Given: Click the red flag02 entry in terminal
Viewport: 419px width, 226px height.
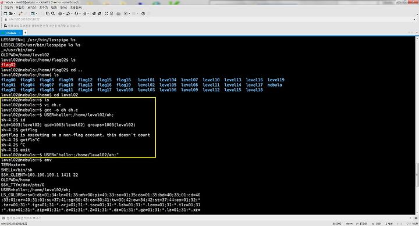Looking at the screenshot, I should coord(8,65).
